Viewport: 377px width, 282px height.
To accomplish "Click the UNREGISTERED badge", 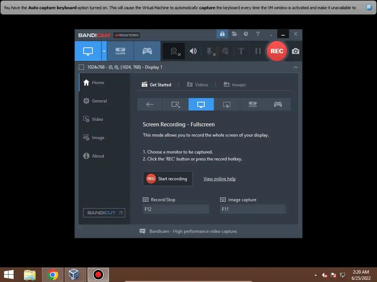I will click(127, 35).
